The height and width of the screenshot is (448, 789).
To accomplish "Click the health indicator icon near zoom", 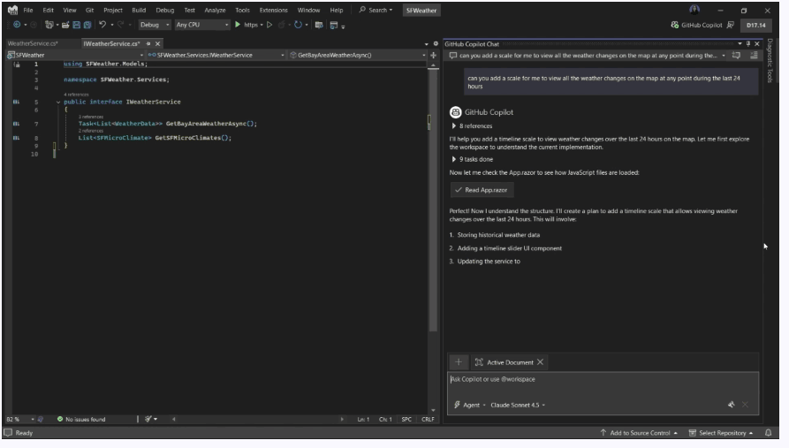I will tap(41, 419).
